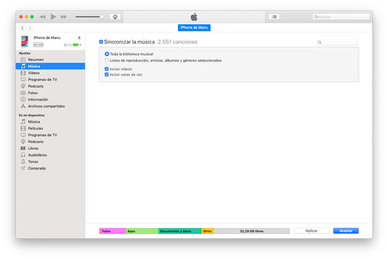The image size is (388, 259).
Task: Toggle Incluir notas de voz checkbox
Action: pyautogui.click(x=106, y=75)
